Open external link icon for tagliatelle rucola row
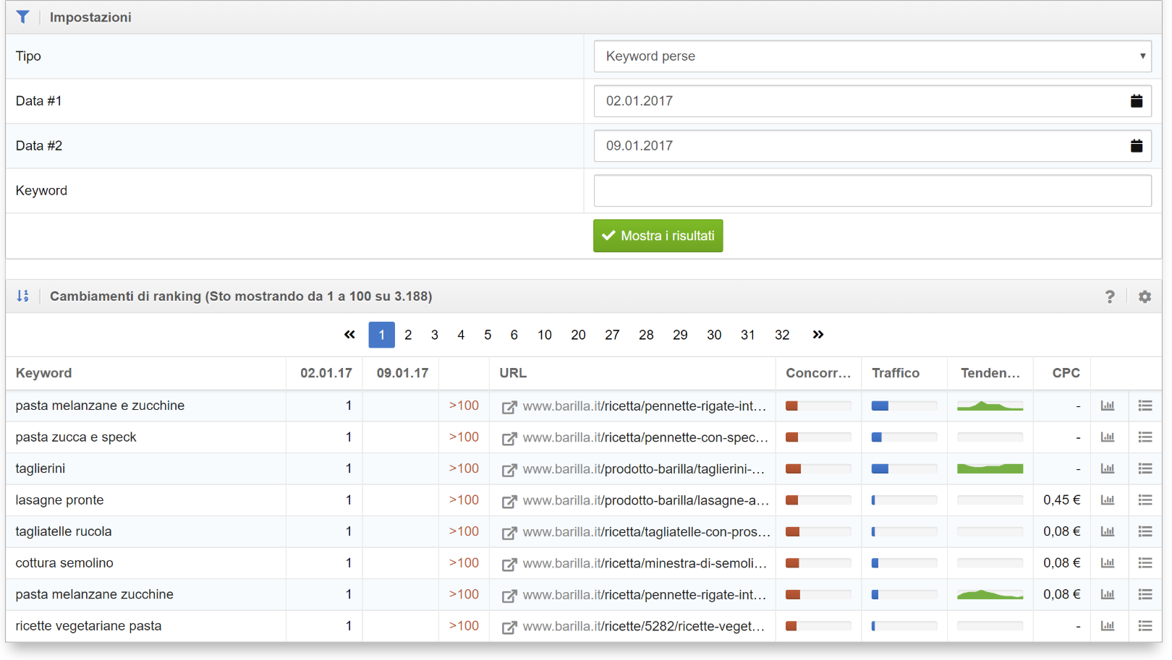This screenshot has width=1172, height=660. pyautogui.click(x=509, y=533)
